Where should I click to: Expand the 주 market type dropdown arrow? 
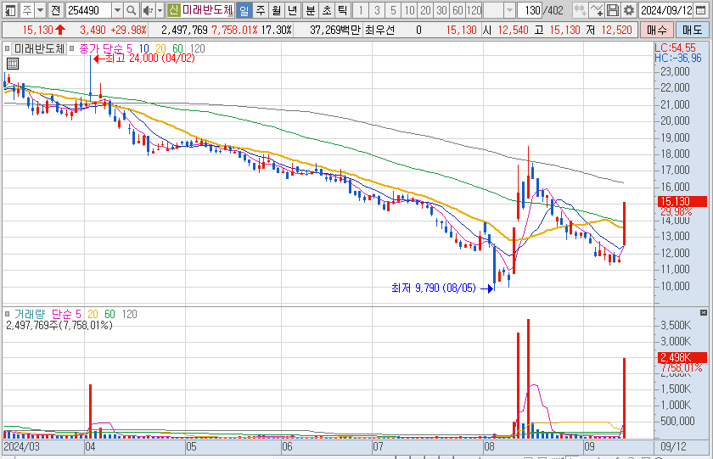[x=40, y=10]
